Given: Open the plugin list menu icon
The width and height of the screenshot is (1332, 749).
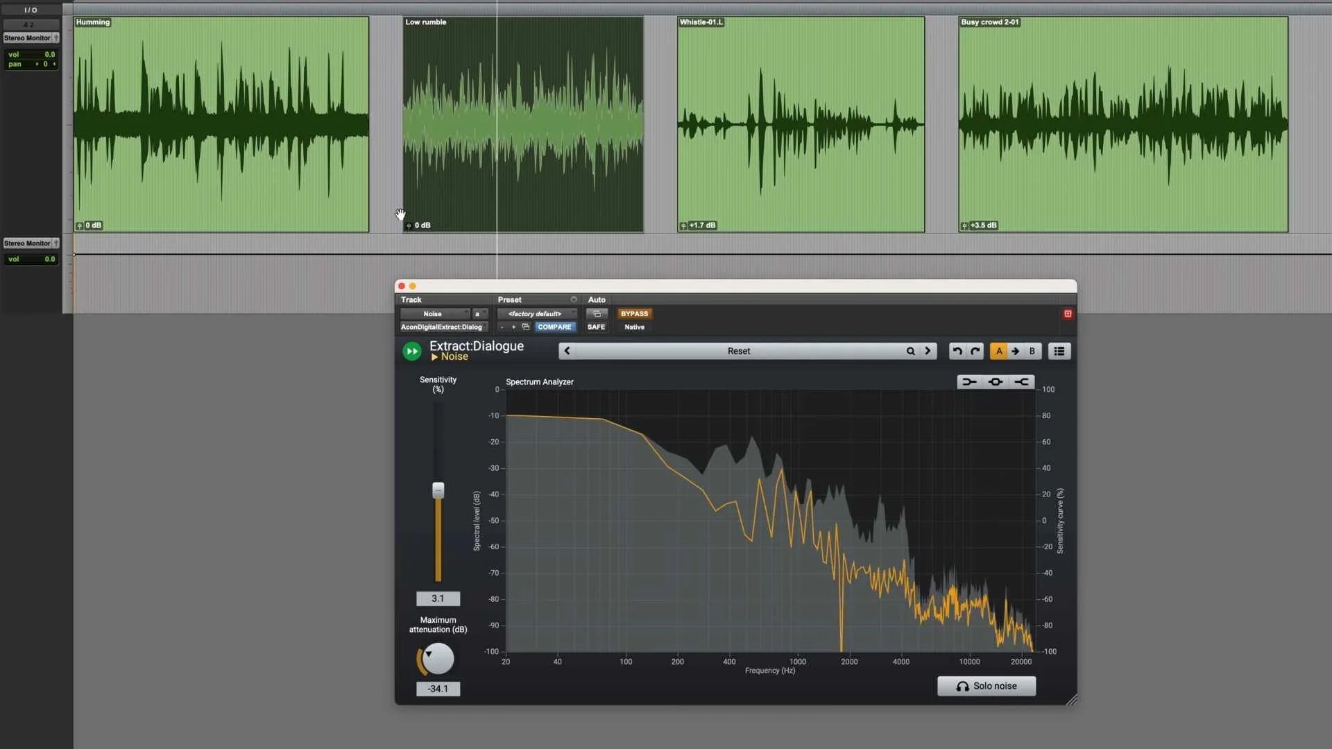Looking at the screenshot, I should pos(1059,352).
